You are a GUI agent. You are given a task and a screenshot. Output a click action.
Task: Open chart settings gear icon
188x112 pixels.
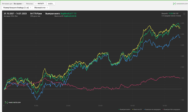(x=184, y=14)
